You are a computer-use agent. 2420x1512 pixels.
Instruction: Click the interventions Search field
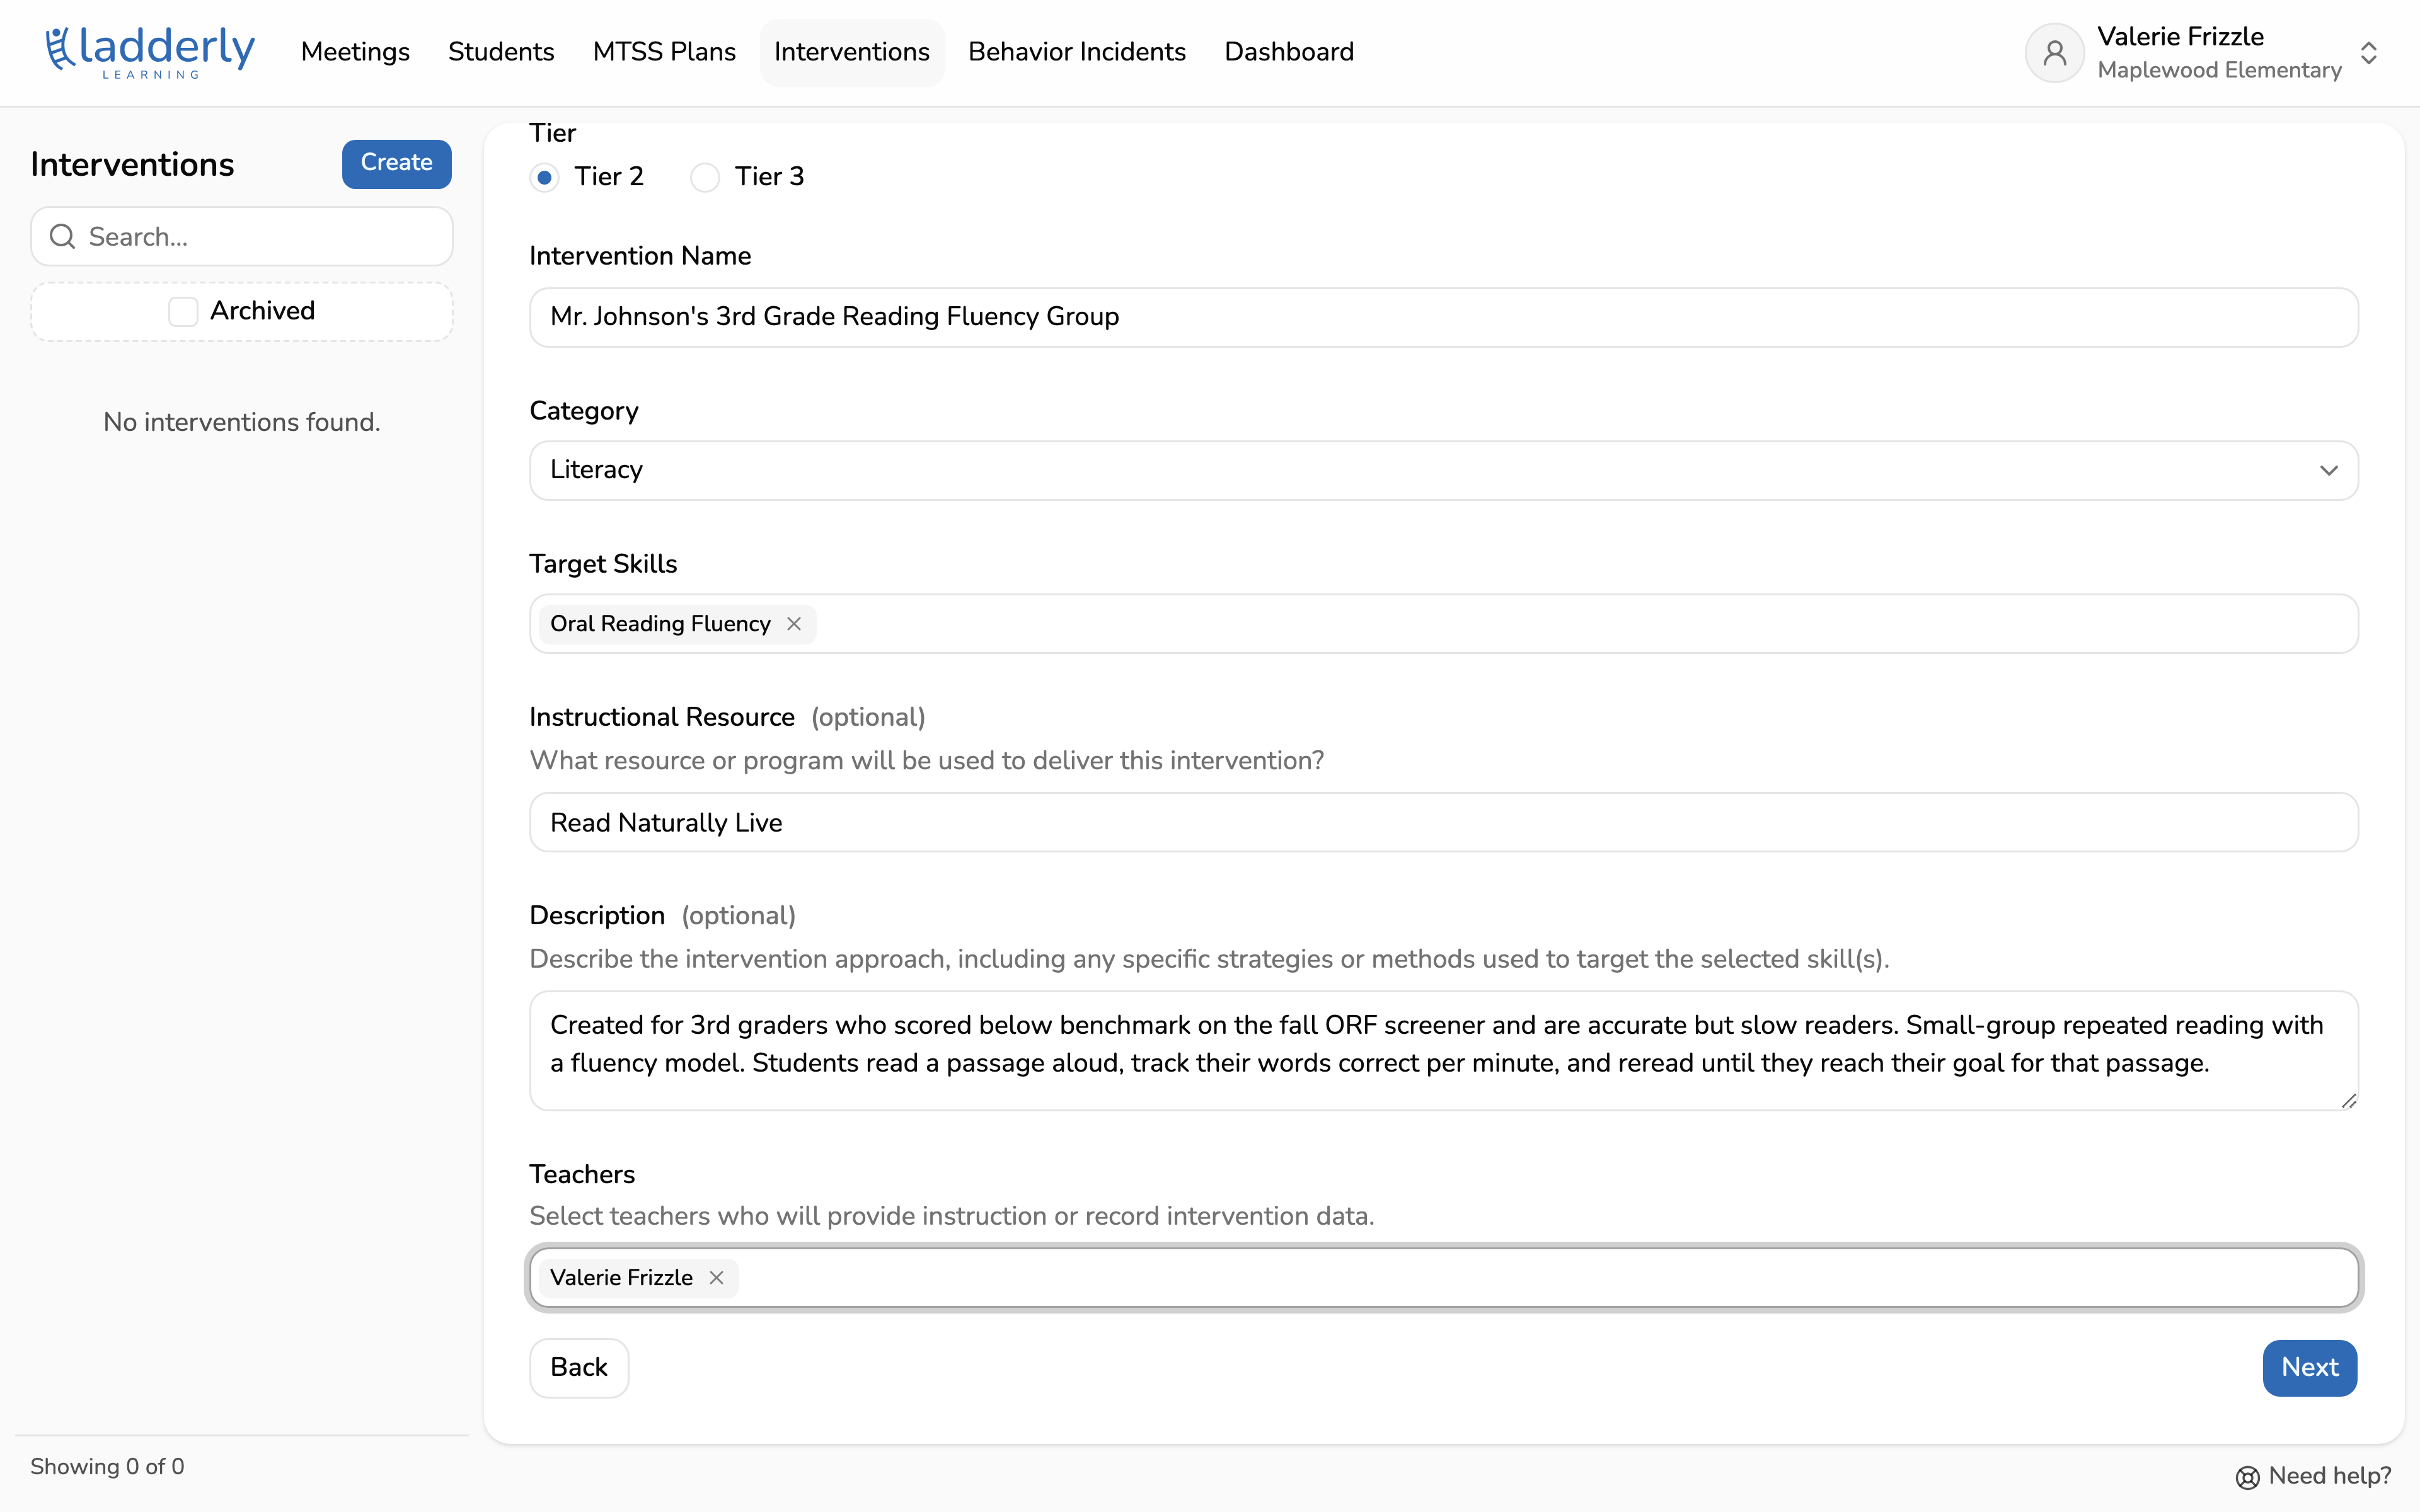pyautogui.click(x=242, y=236)
